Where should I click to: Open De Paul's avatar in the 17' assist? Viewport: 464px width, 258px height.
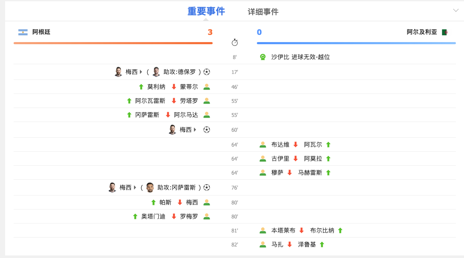coord(156,71)
